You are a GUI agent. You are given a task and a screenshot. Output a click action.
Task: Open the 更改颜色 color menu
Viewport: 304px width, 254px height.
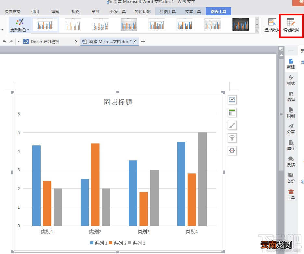point(20,25)
